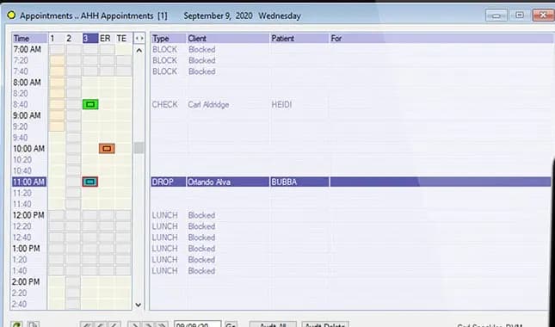The height and width of the screenshot is (327, 555).
Task: Click the yellow circle icon in the title bar
Action: (x=11, y=15)
